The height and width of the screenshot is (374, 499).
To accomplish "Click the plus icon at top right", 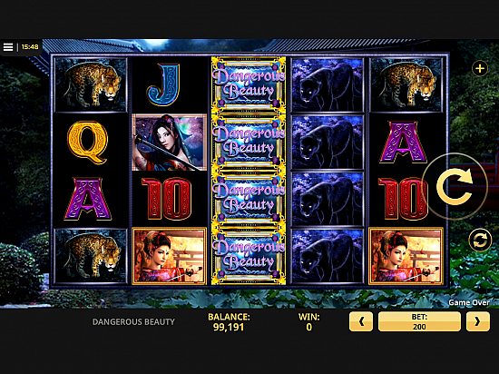I will [480, 68].
